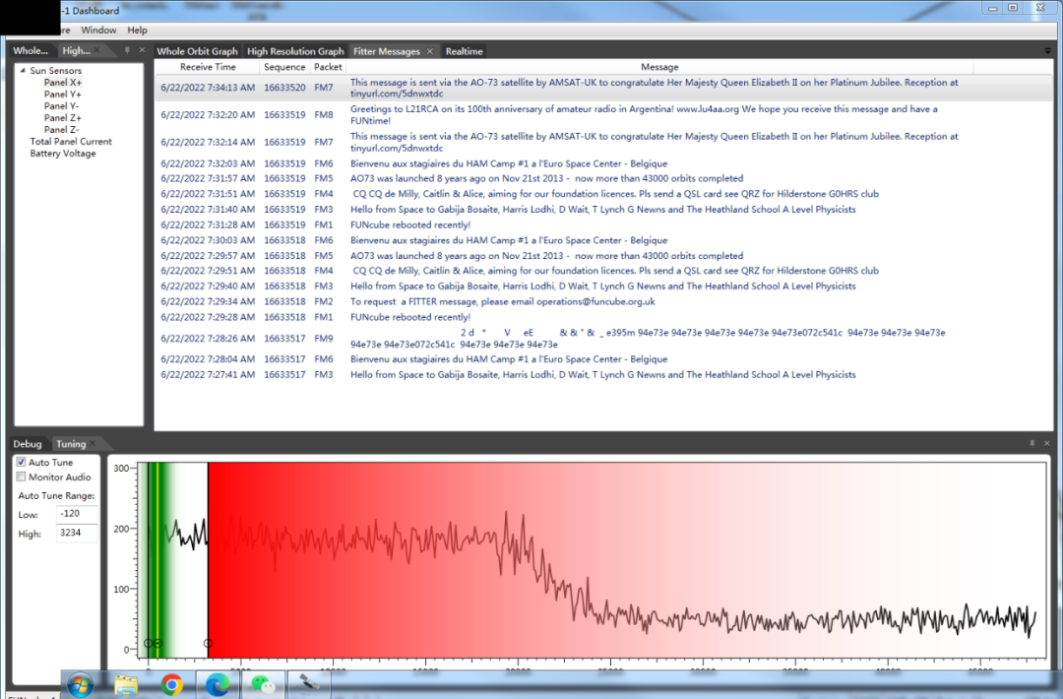
Task: Sort by the Message column header
Action: [659, 67]
